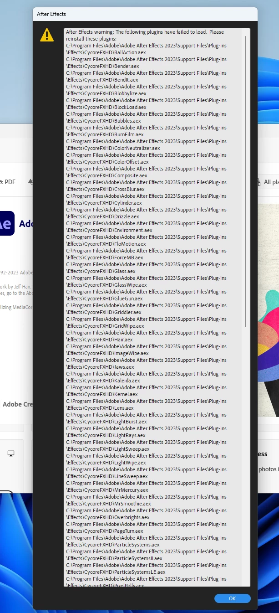Click the After Effects dialog title bar
The image size is (279, 613).
tap(145, 14)
